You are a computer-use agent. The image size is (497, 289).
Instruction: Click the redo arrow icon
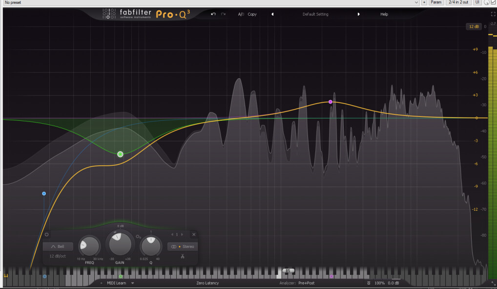pyautogui.click(x=224, y=14)
